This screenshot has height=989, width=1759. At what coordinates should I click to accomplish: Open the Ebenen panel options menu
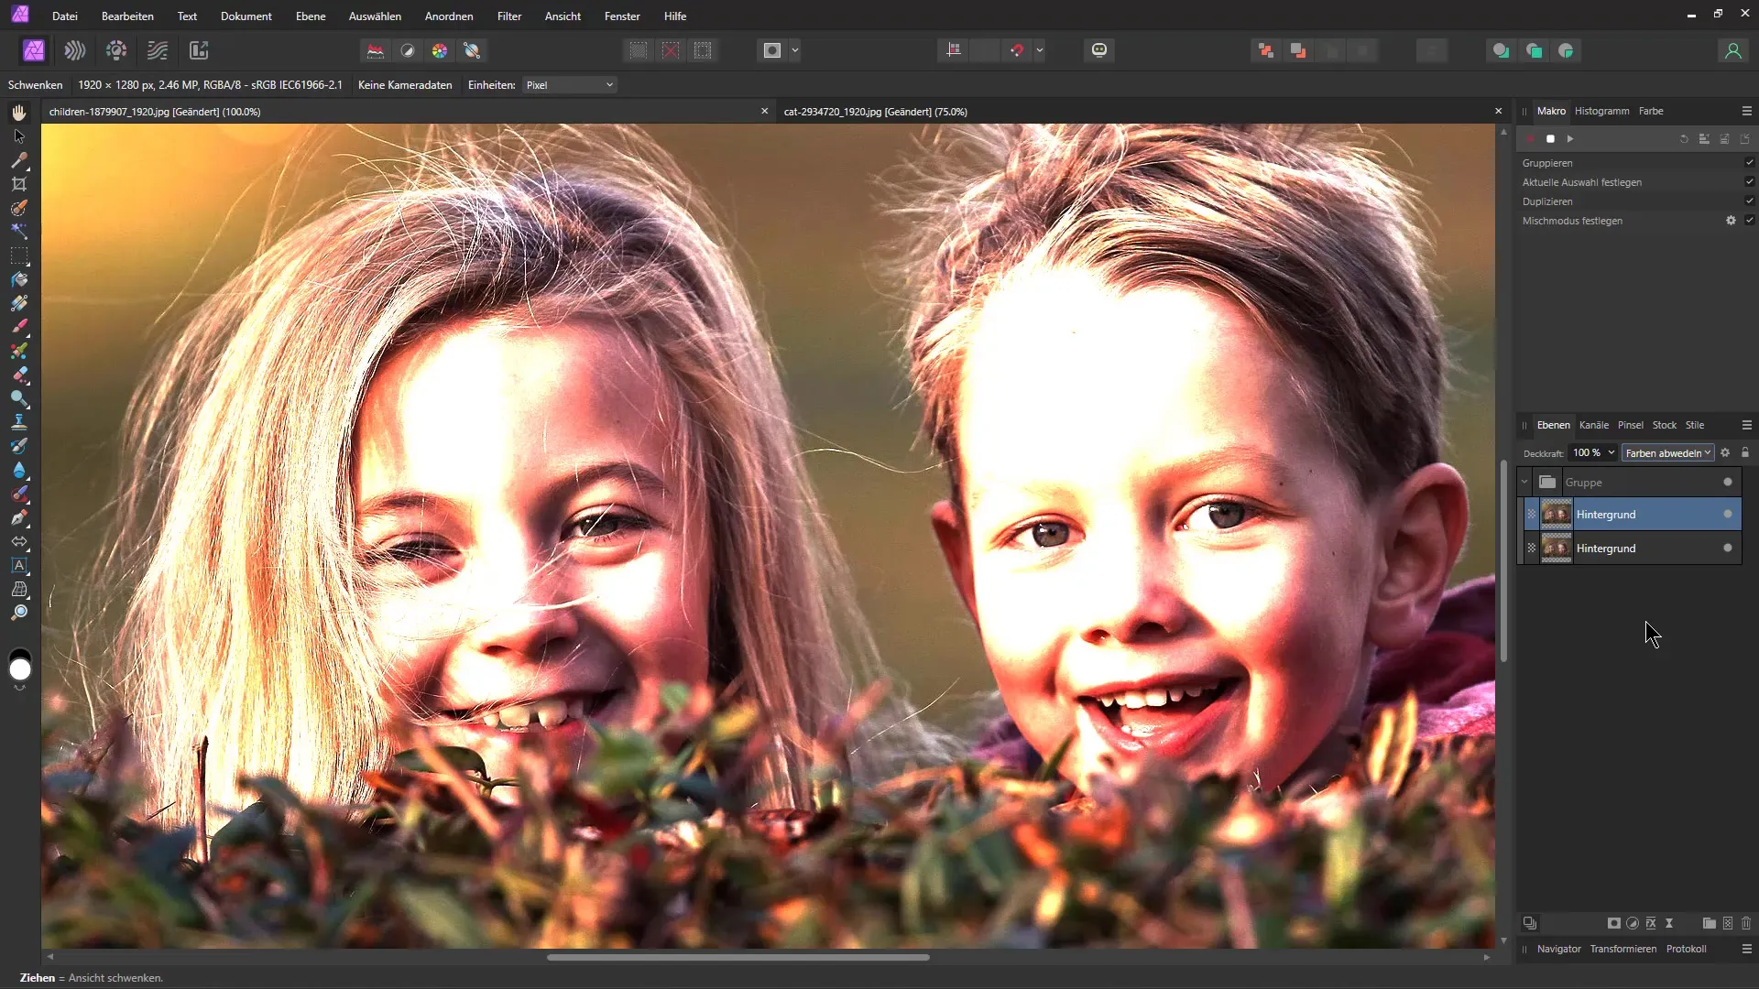coord(1746,425)
